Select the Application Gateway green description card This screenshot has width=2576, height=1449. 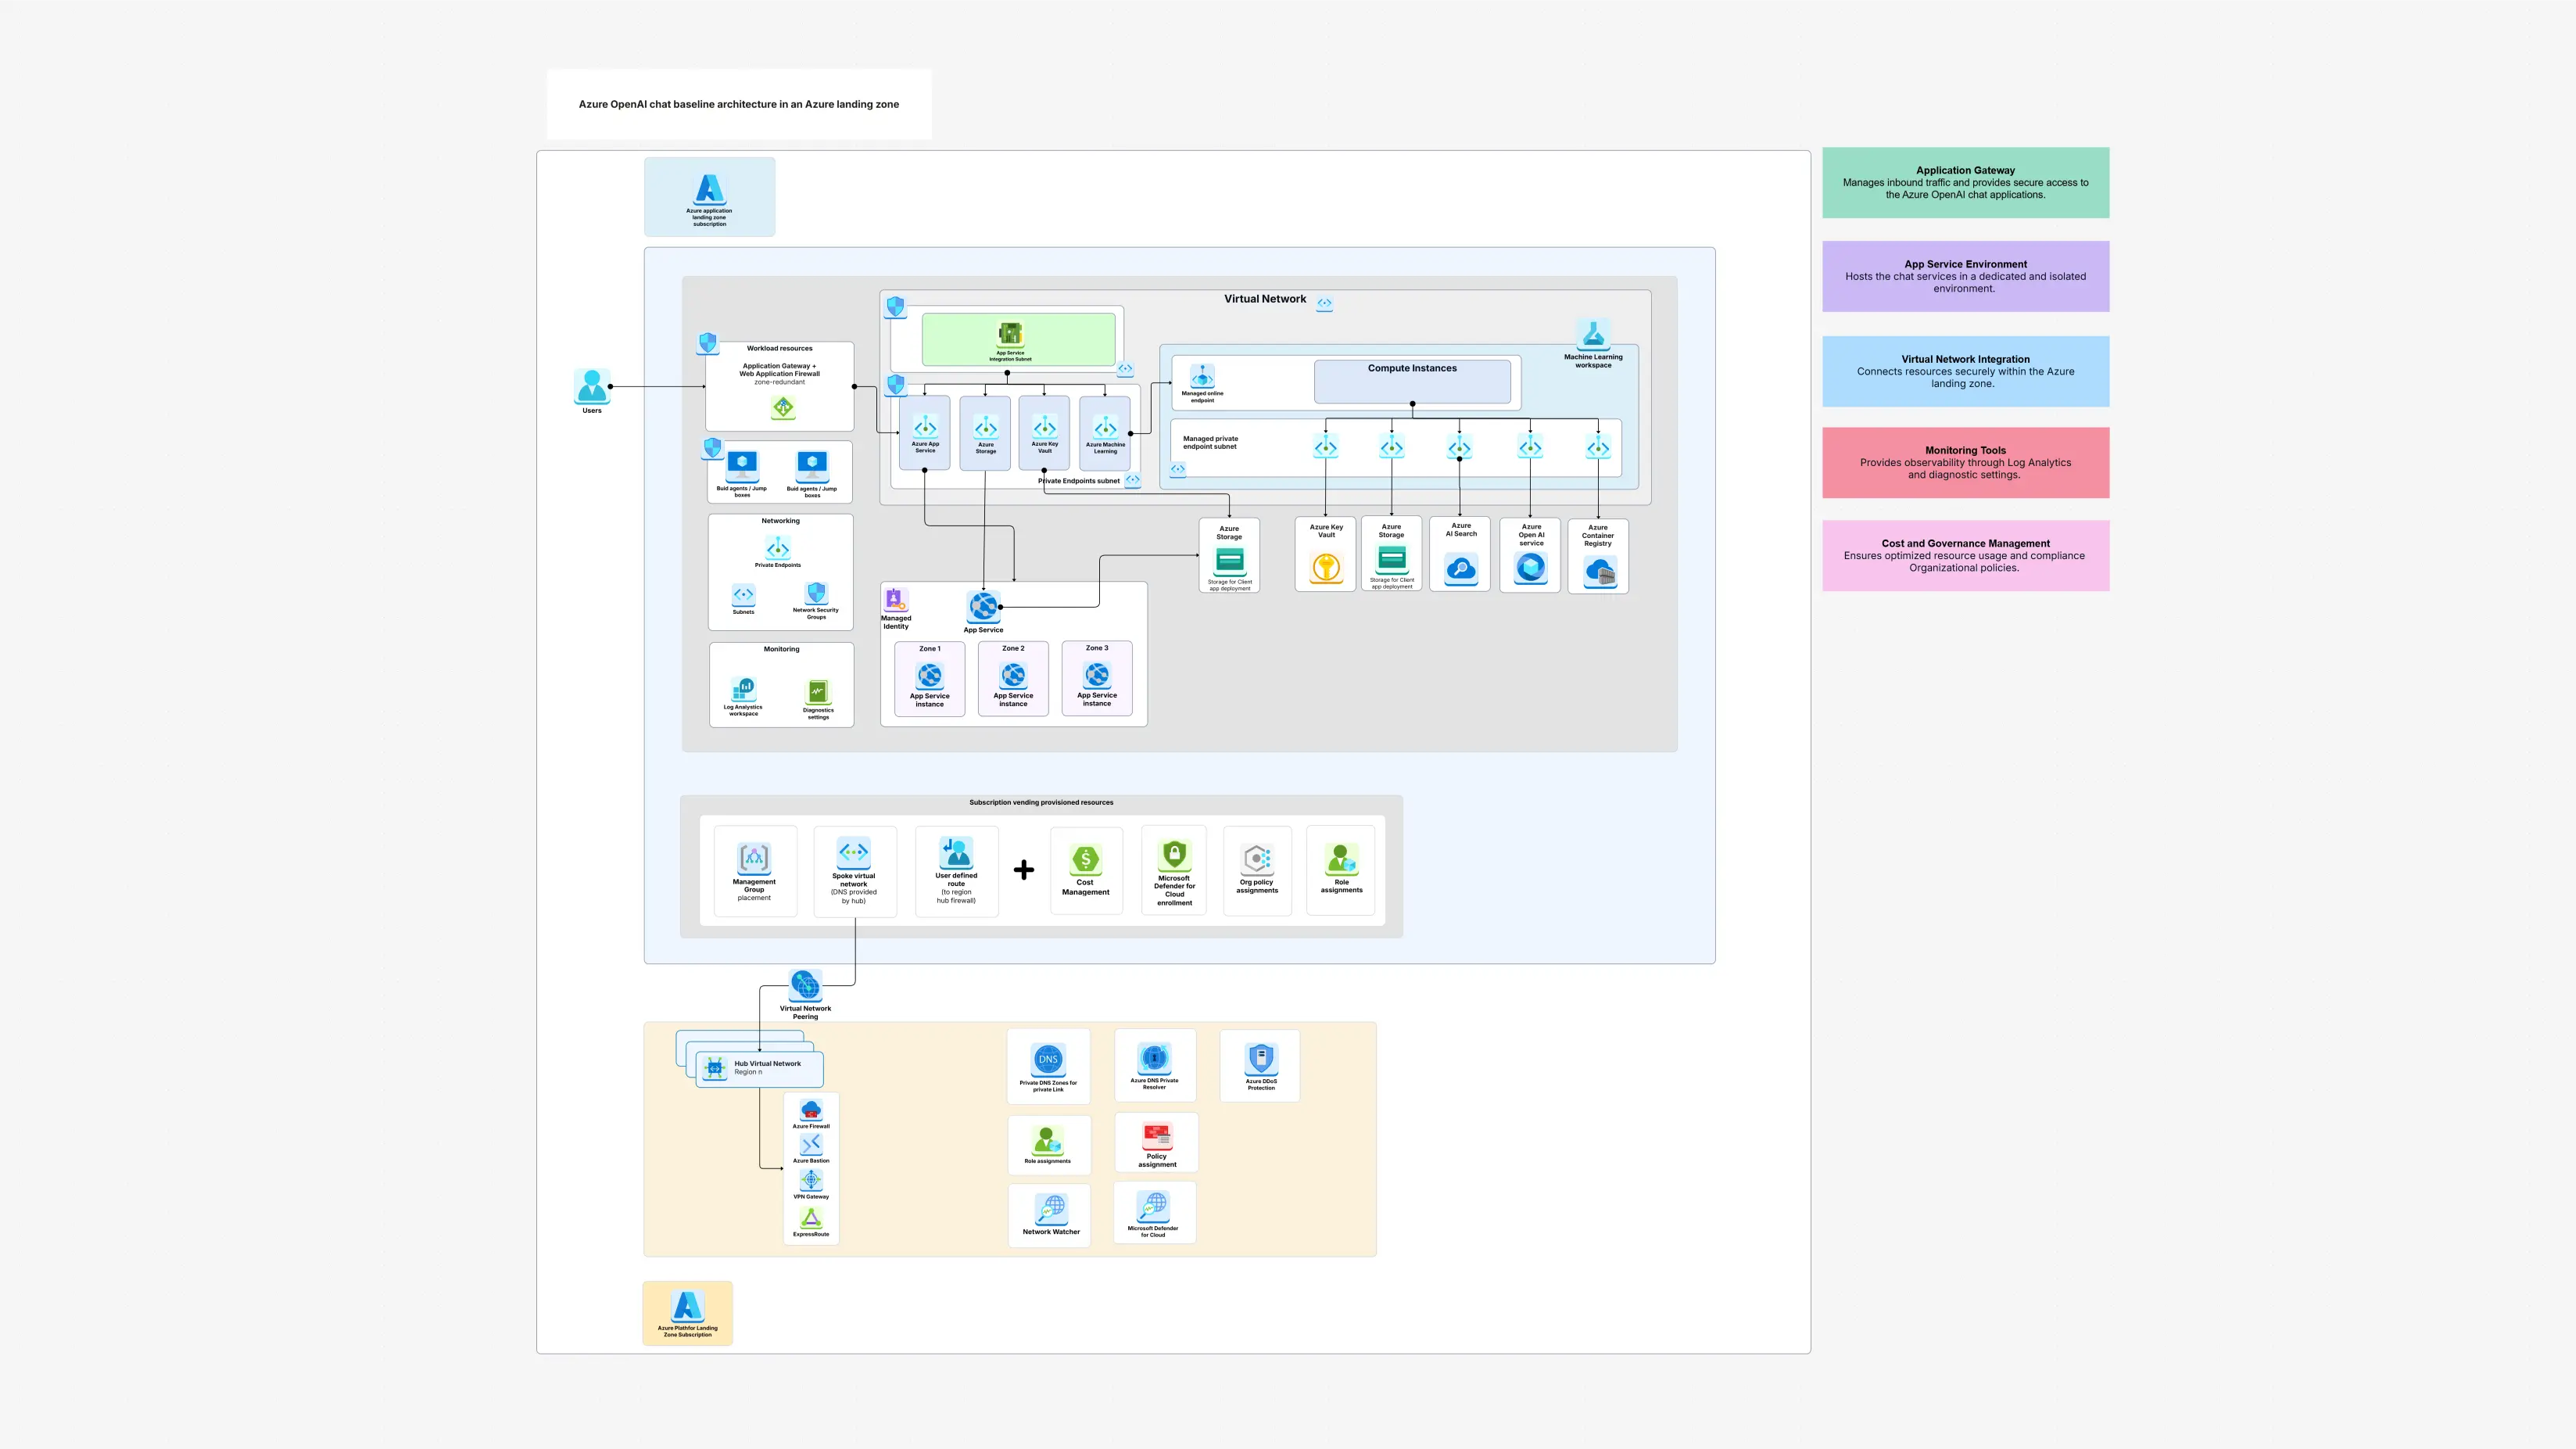(1965, 182)
